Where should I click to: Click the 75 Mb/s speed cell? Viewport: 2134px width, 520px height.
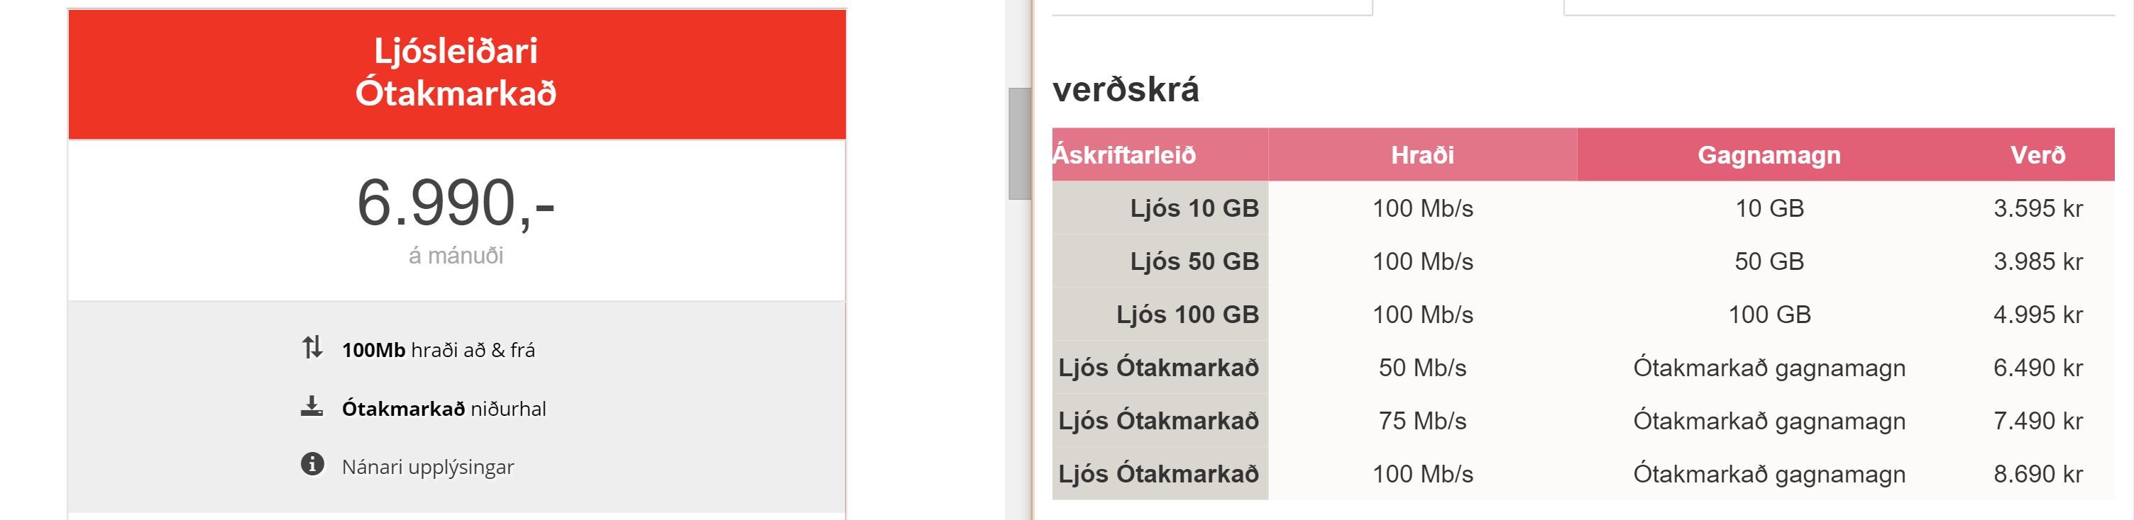1421,421
